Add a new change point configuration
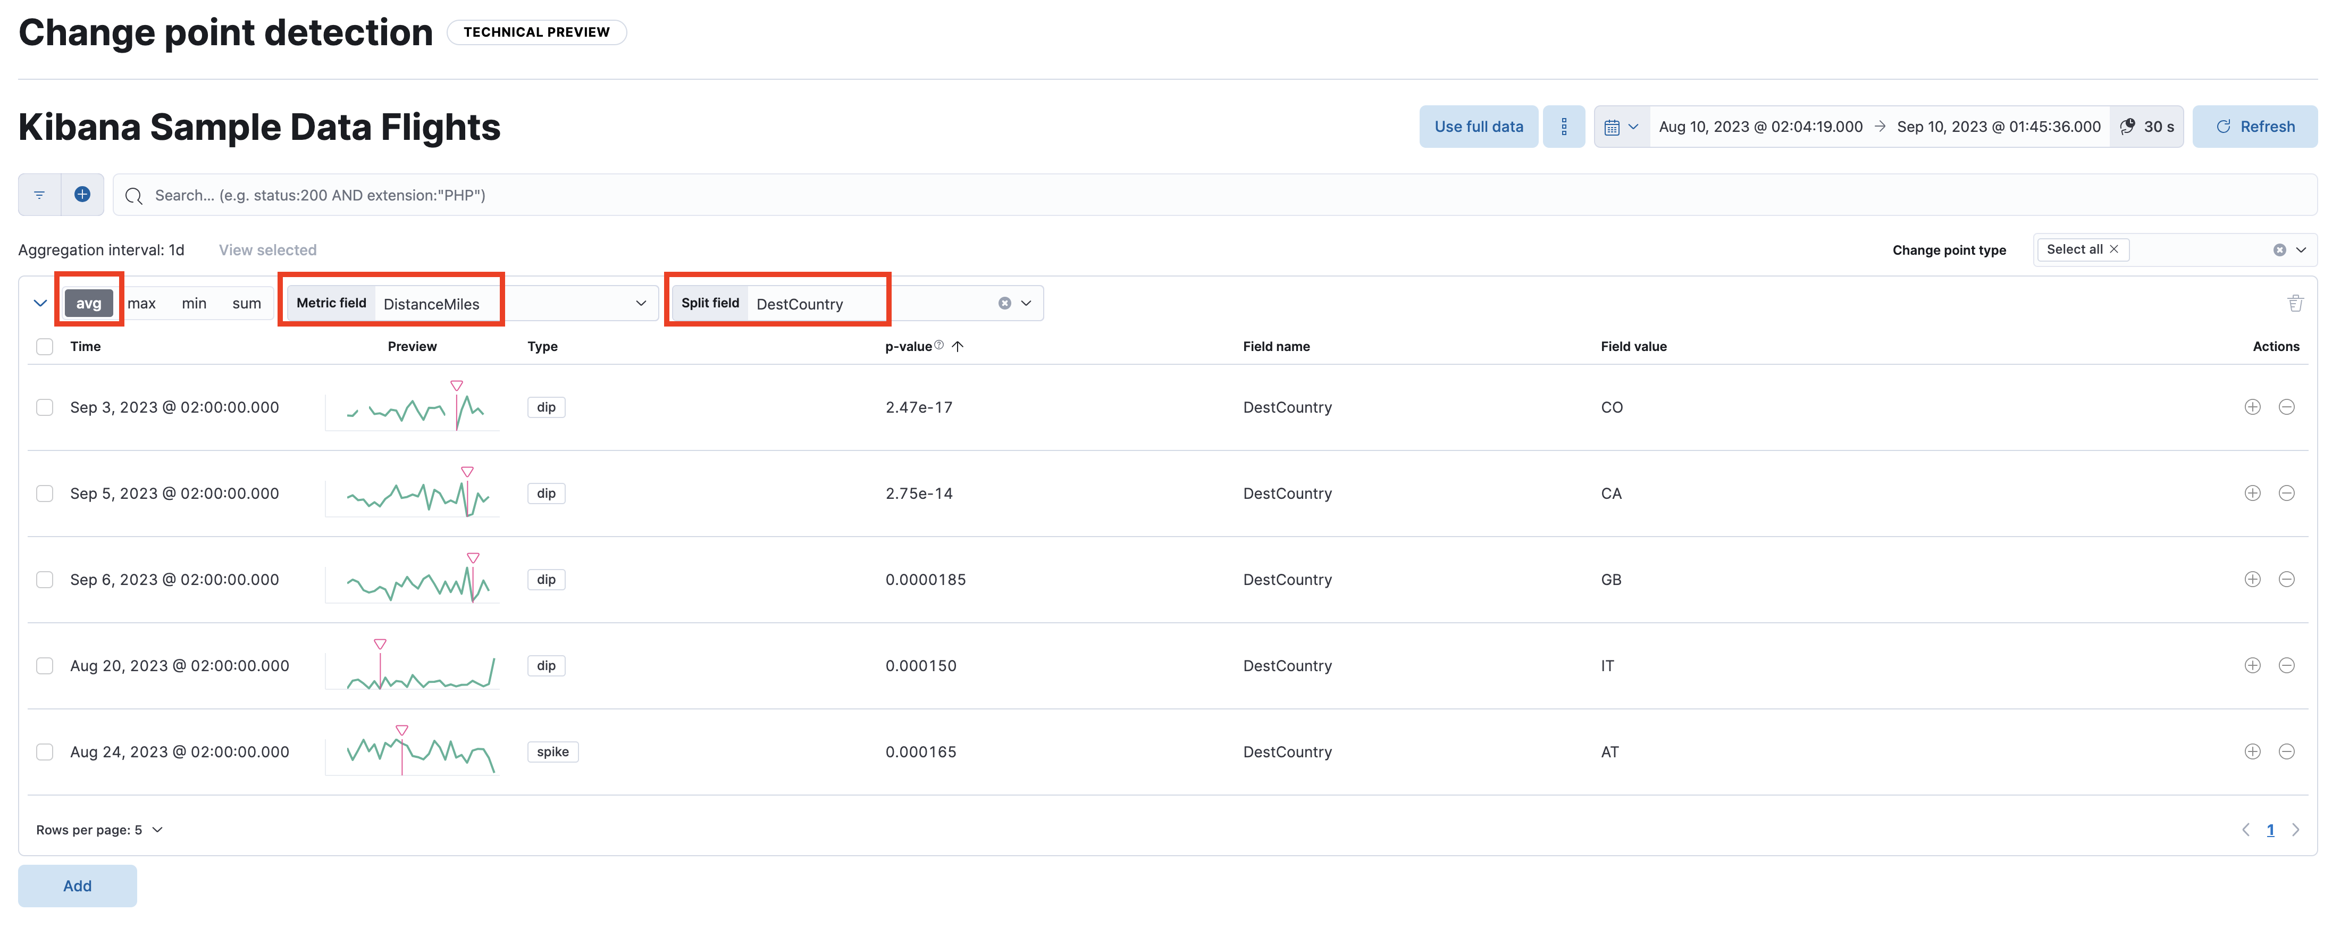Screen dimensions: 2332x936 pyautogui.click(x=77, y=886)
